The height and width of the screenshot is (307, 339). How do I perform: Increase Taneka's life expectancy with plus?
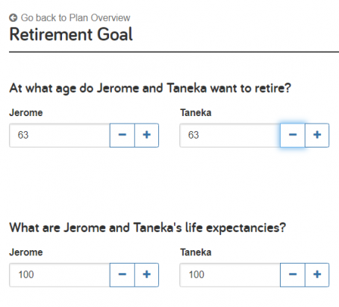click(317, 275)
